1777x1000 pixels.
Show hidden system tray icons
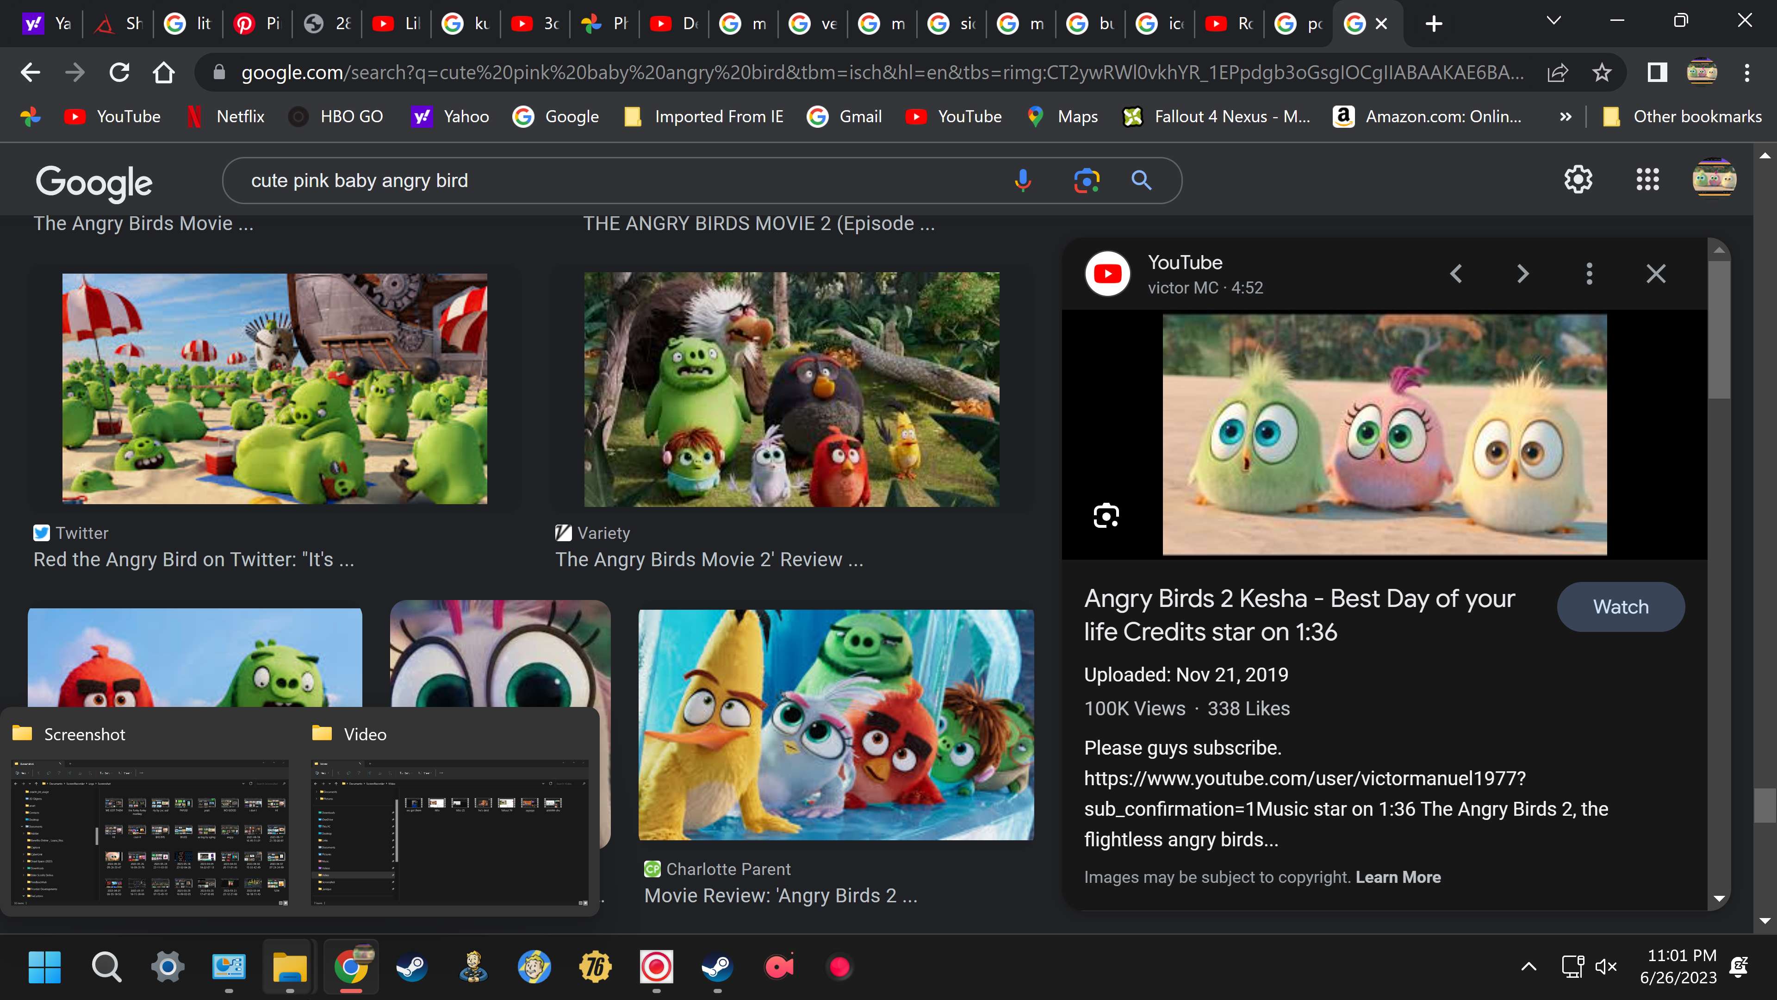1528,967
